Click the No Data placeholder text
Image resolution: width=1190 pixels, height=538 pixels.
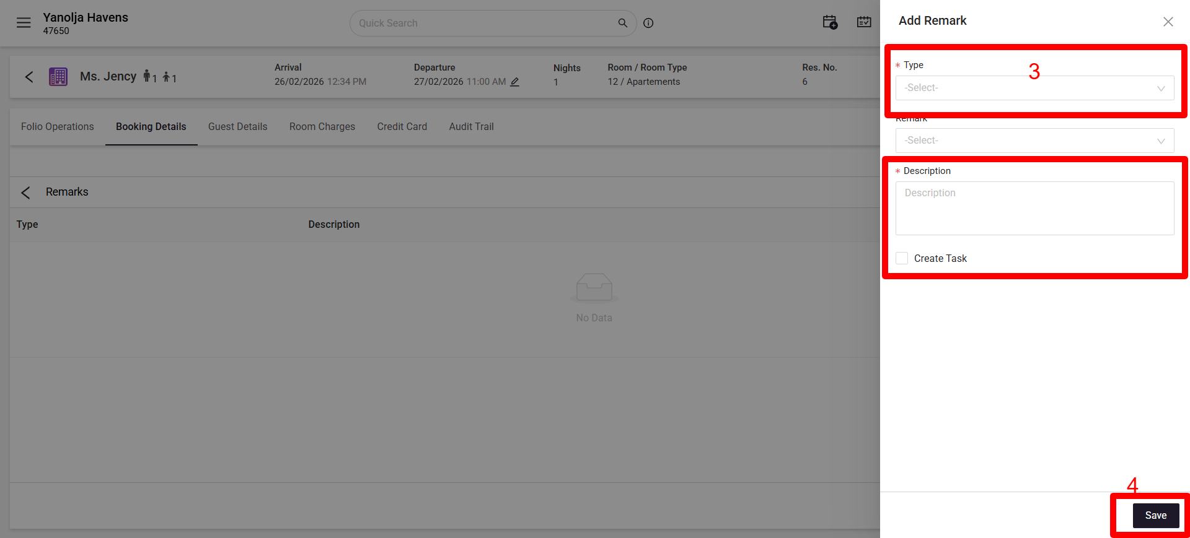click(x=594, y=318)
